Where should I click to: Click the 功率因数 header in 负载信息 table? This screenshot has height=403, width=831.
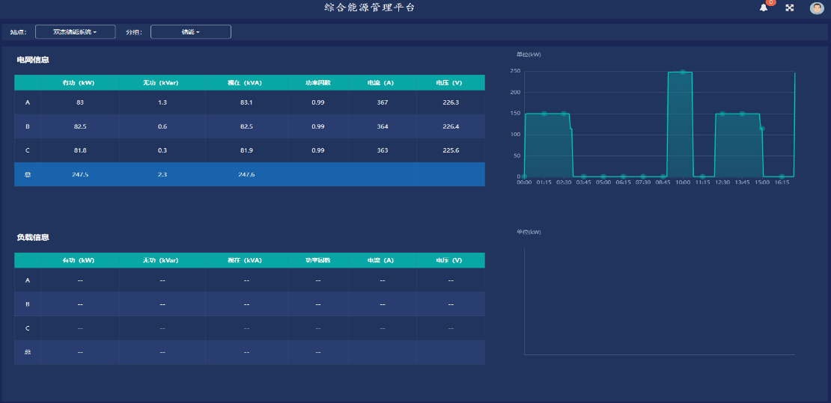(x=317, y=260)
